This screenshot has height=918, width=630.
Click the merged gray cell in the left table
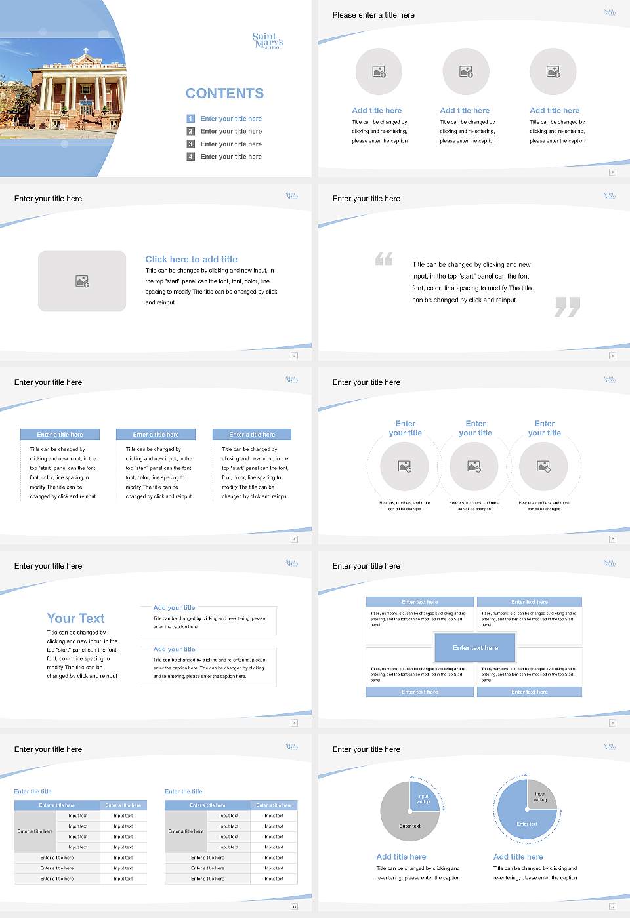[x=35, y=831]
